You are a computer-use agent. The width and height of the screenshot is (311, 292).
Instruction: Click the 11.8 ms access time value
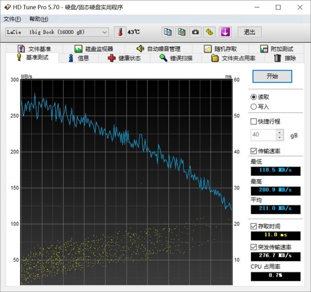click(x=276, y=236)
